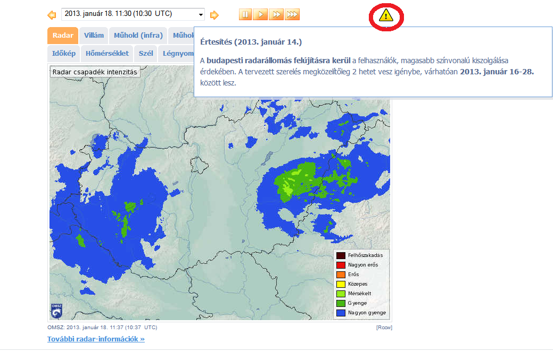Select the Időkép sub-tab

click(64, 54)
